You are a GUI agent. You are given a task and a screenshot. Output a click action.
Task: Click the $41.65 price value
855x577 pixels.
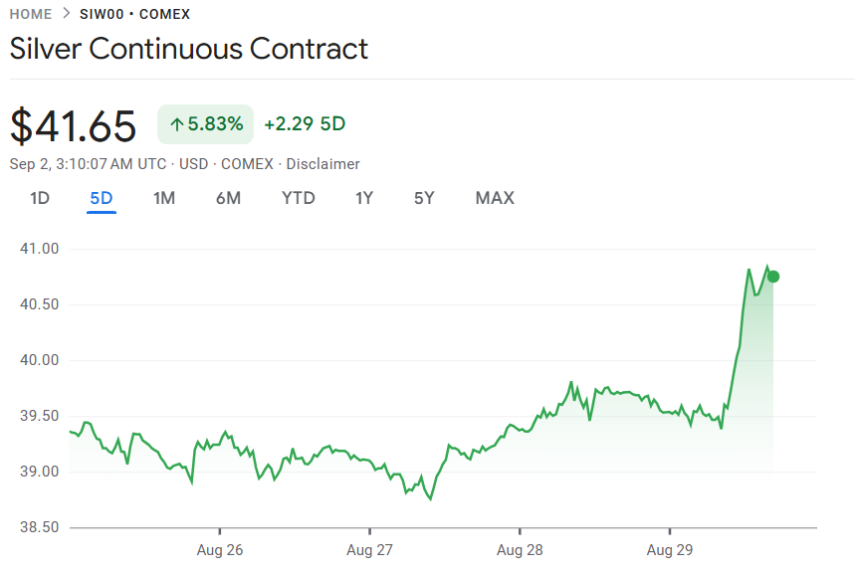[x=73, y=126]
